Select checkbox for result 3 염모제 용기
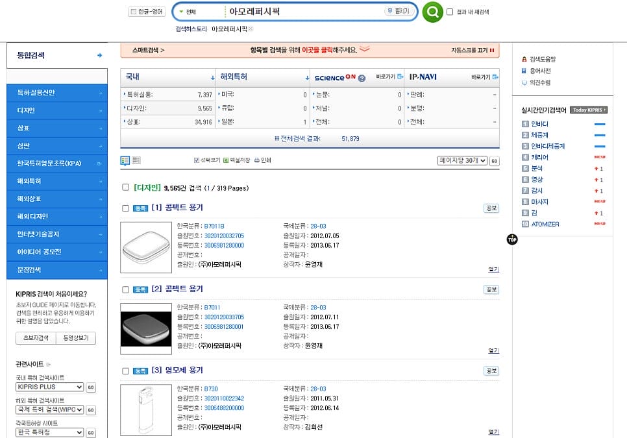Image resolution: width=627 pixels, height=438 pixels. coord(125,371)
